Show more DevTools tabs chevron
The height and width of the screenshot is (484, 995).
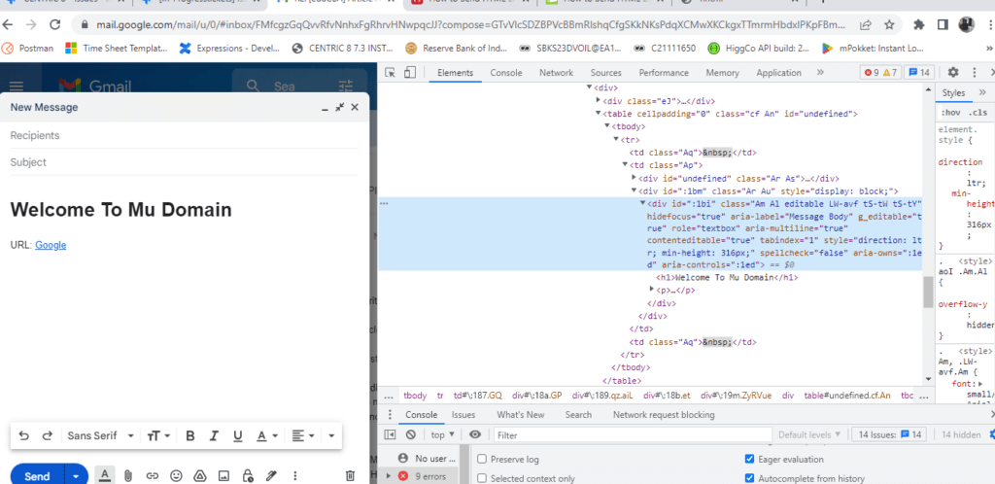[x=820, y=72]
